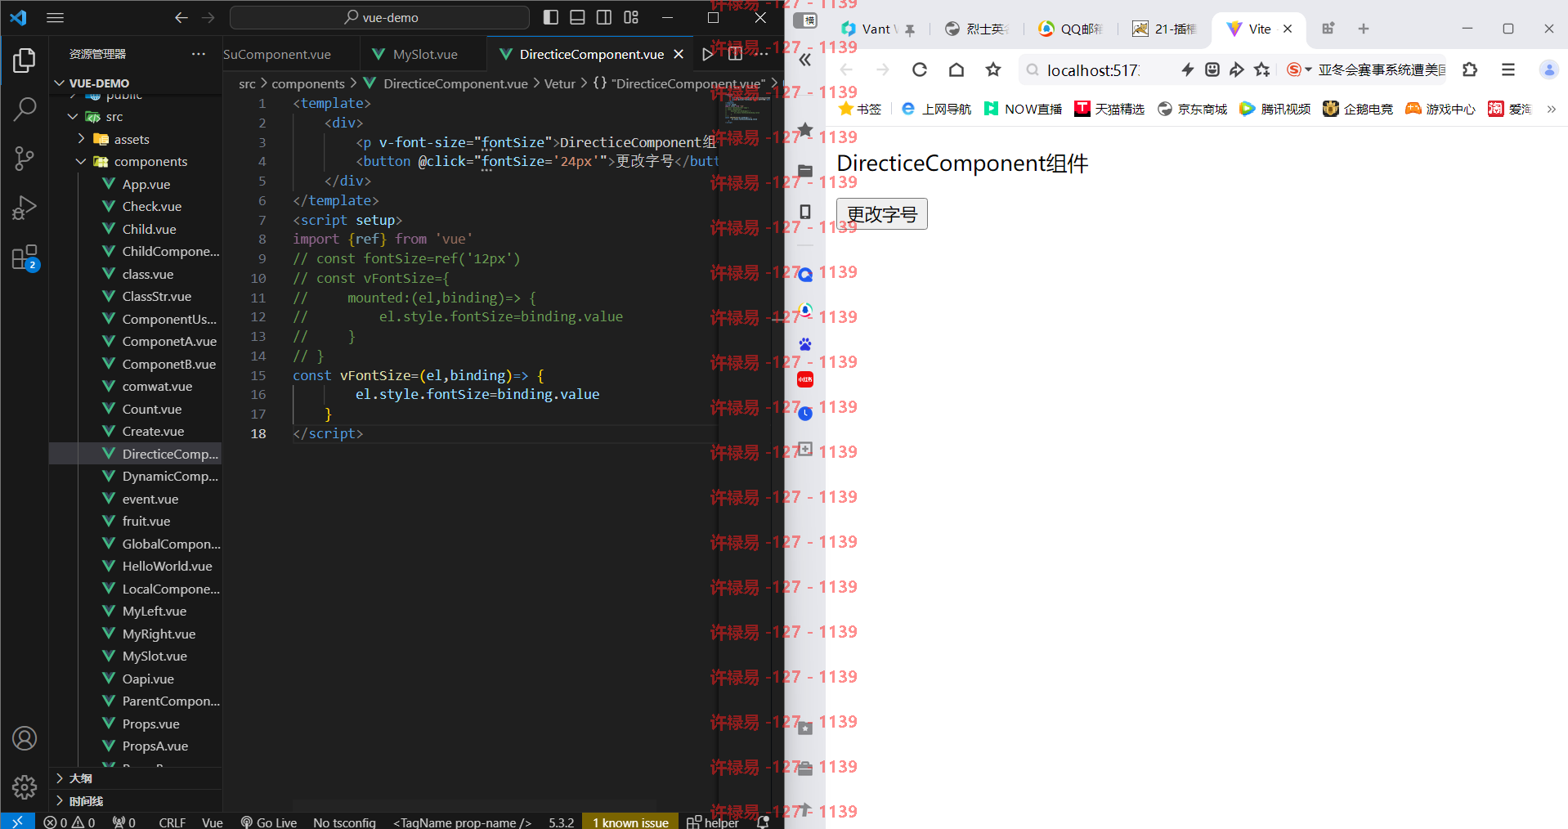Open browser user profile avatar
1568x829 pixels.
(x=1548, y=70)
